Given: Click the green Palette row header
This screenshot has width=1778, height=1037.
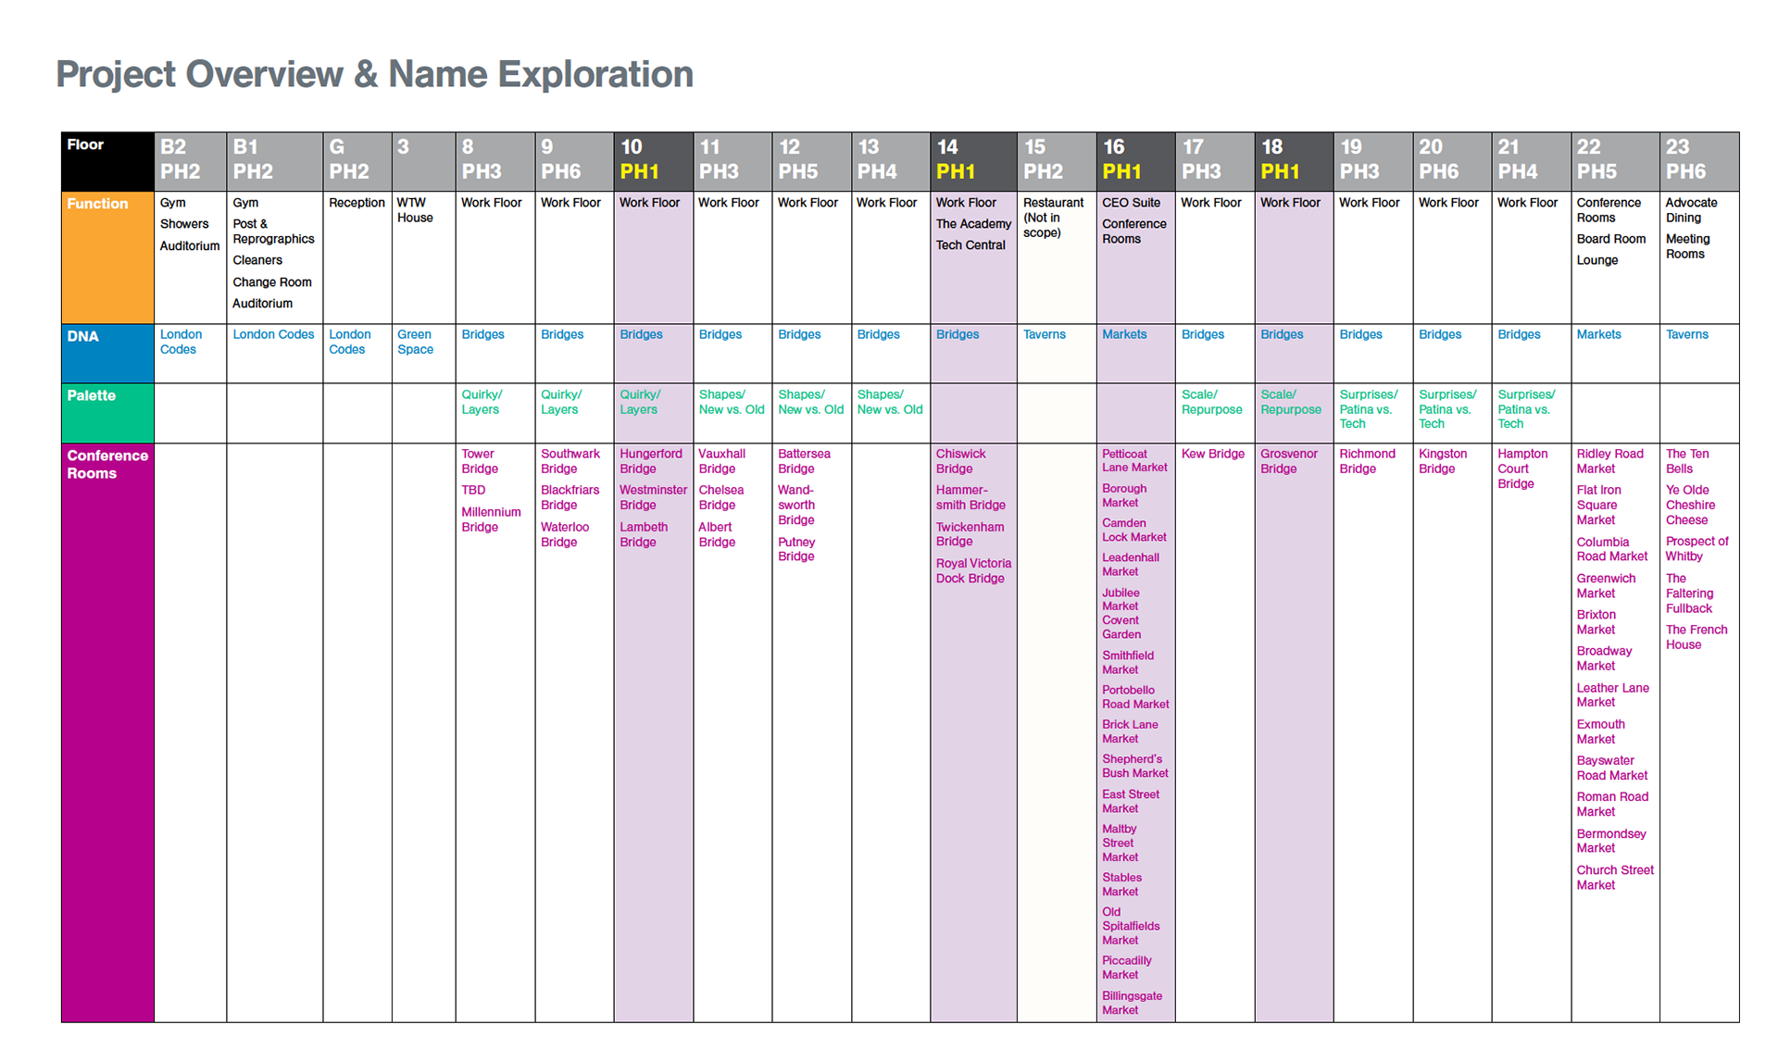Looking at the screenshot, I should point(92,395).
